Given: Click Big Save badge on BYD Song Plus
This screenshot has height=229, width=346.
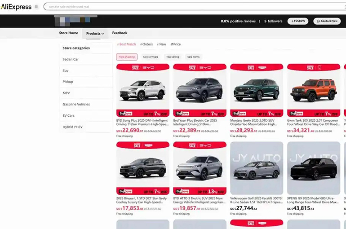Looking at the screenshot, I should tap(125, 114).
